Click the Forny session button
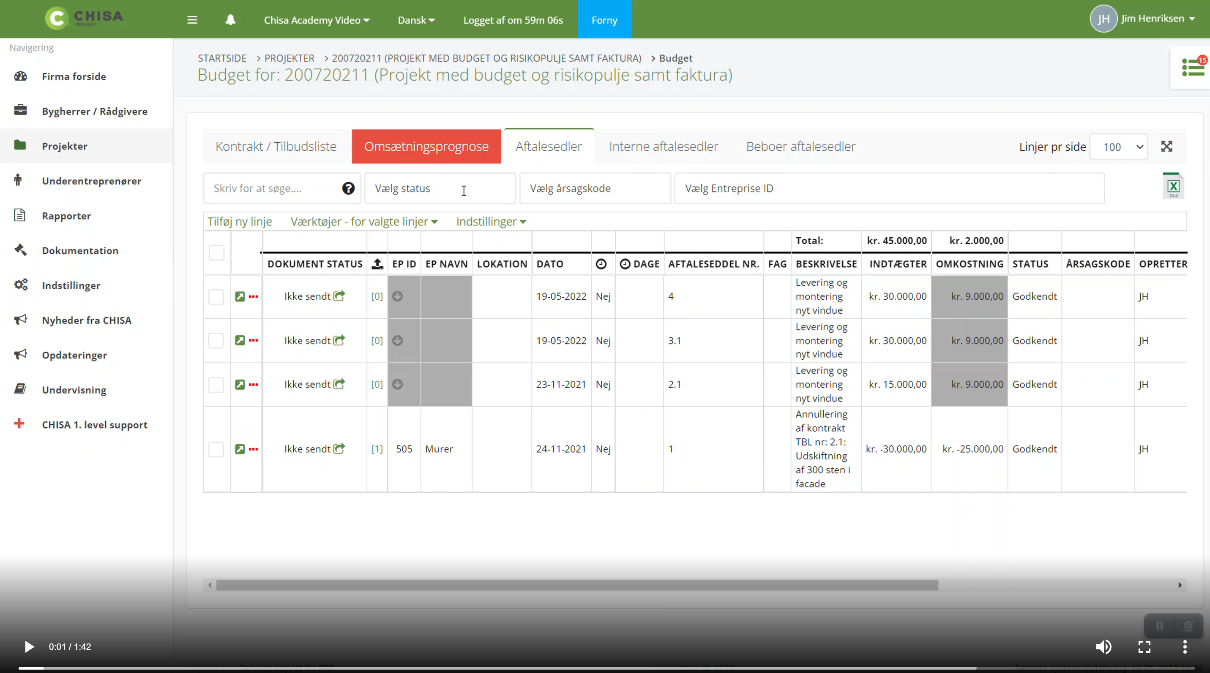This screenshot has width=1210, height=673. coord(604,20)
